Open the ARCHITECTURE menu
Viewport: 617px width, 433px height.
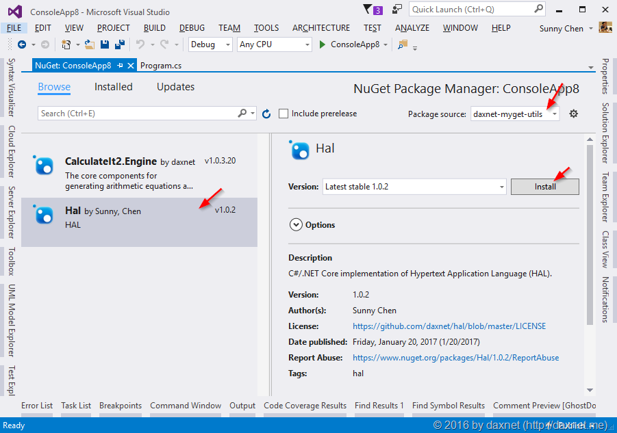pyautogui.click(x=321, y=28)
